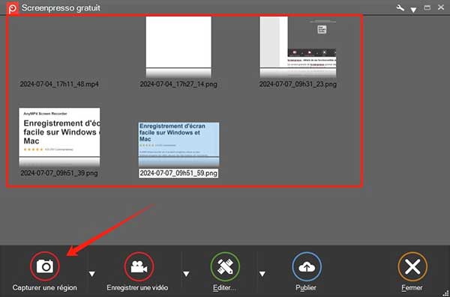450x297 pixels.
Task: Select thumbnail of 2024-07-07_09h31_23.png
Action: tap(298, 47)
